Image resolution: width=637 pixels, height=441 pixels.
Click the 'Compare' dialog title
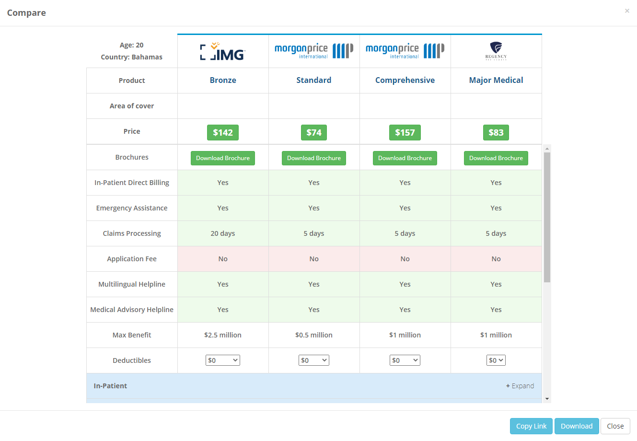[x=26, y=13]
